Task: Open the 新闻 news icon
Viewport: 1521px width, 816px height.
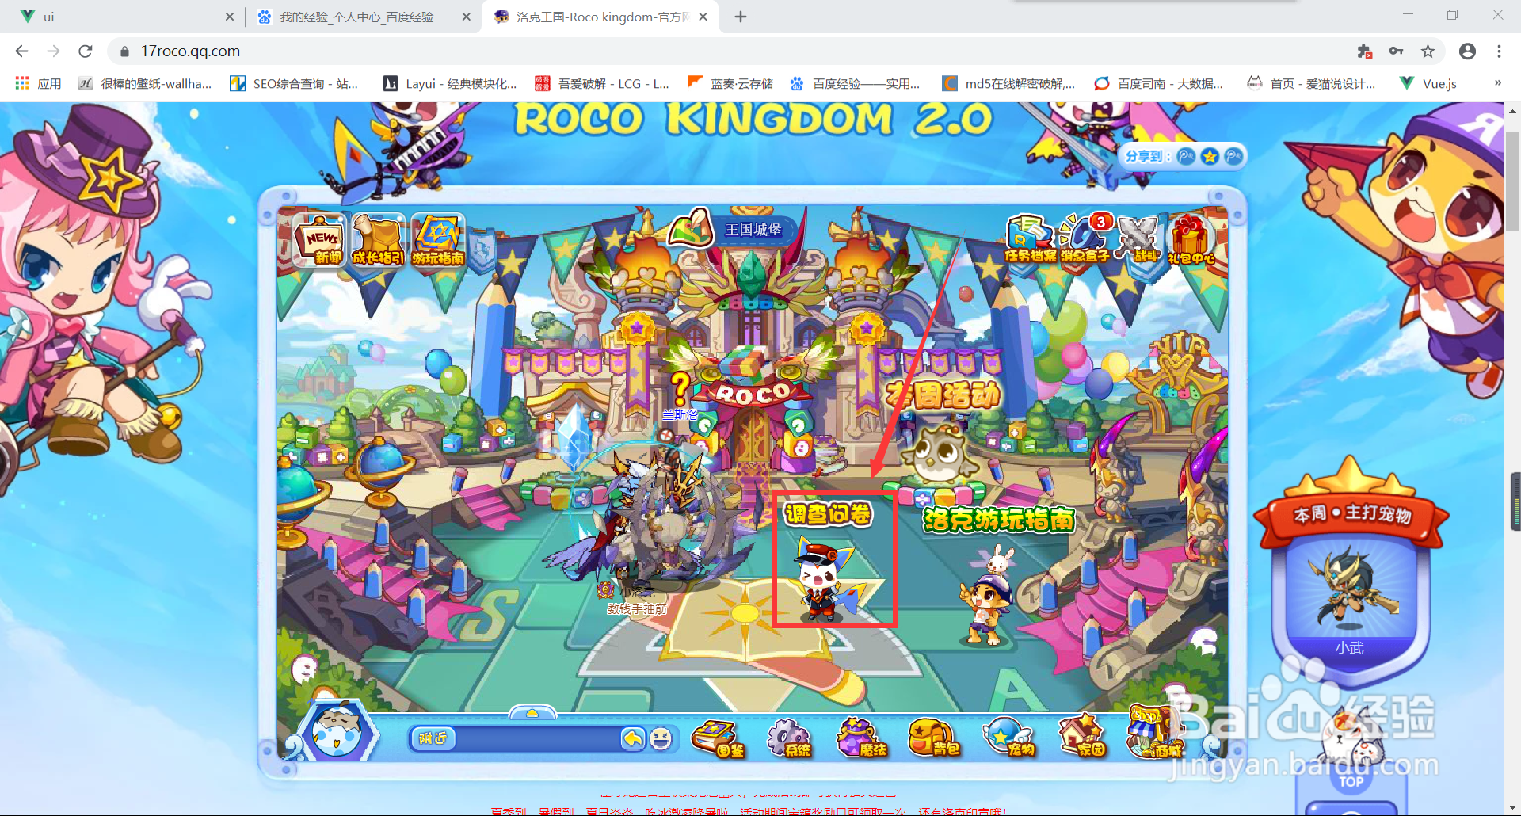Action: click(x=319, y=240)
